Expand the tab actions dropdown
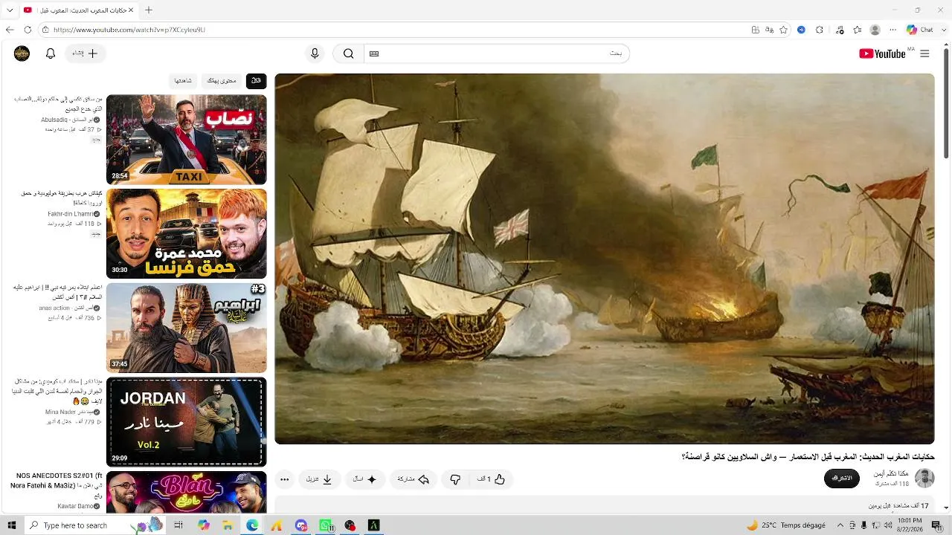952x535 pixels. tap(10, 10)
